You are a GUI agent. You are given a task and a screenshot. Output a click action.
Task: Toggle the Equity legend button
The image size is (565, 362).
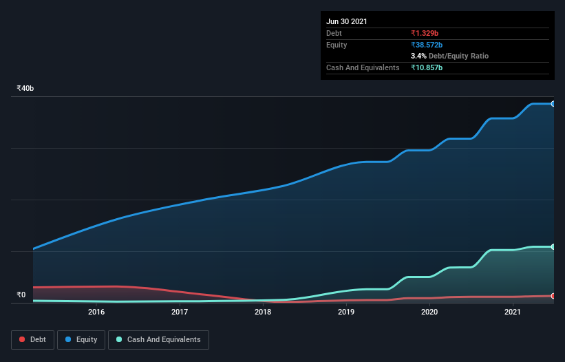pos(81,340)
